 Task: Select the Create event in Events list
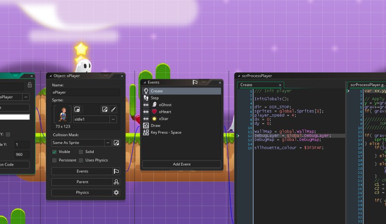[x=182, y=91]
